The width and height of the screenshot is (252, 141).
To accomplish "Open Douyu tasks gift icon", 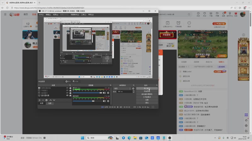I will click(236, 14).
